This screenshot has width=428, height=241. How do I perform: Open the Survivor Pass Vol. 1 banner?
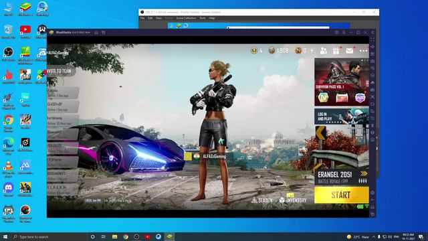tap(341, 82)
